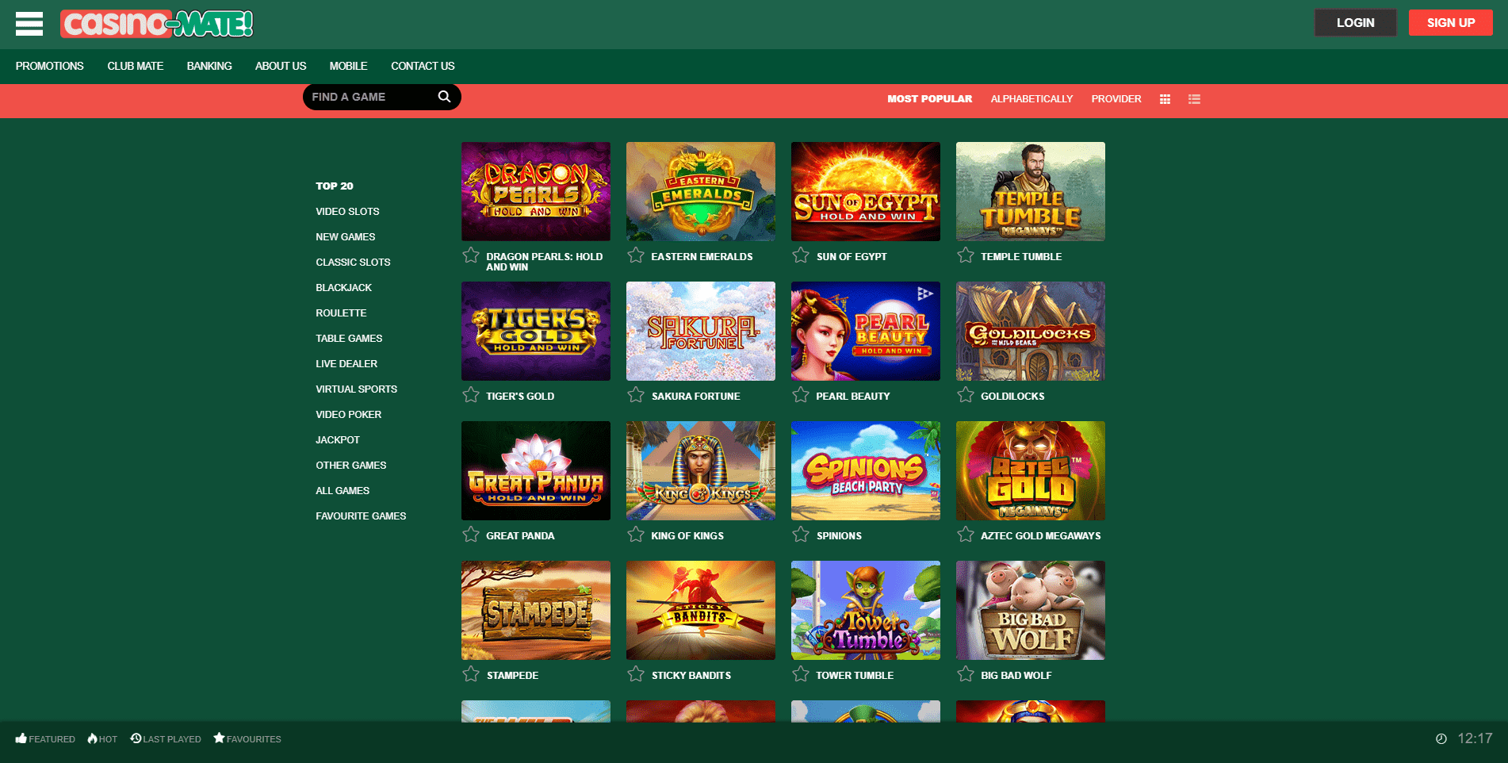1508x763 pixels.
Task: Click the Casino-Mate logo
Action: [157, 24]
